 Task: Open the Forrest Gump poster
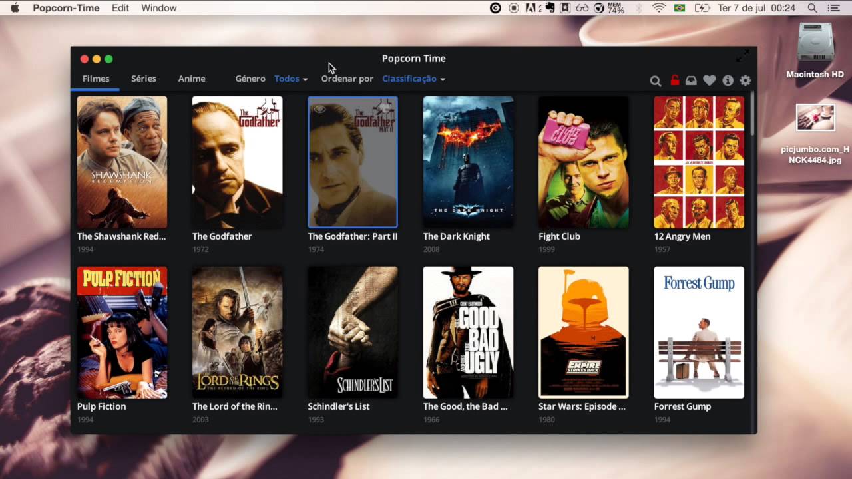(x=699, y=333)
